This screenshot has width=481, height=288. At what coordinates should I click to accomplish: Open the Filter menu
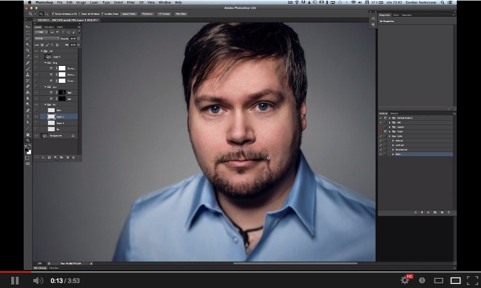131,2
